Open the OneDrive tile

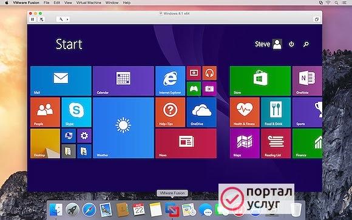click(201, 112)
